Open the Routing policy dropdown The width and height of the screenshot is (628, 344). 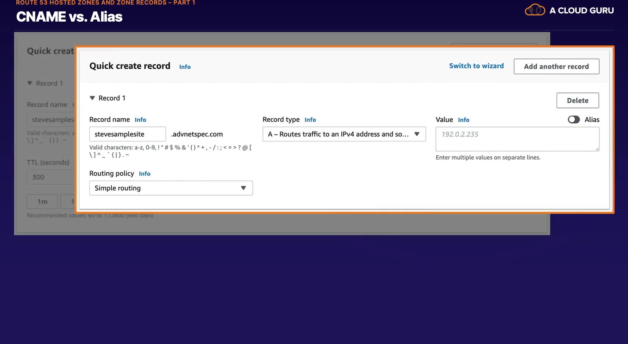171,188
